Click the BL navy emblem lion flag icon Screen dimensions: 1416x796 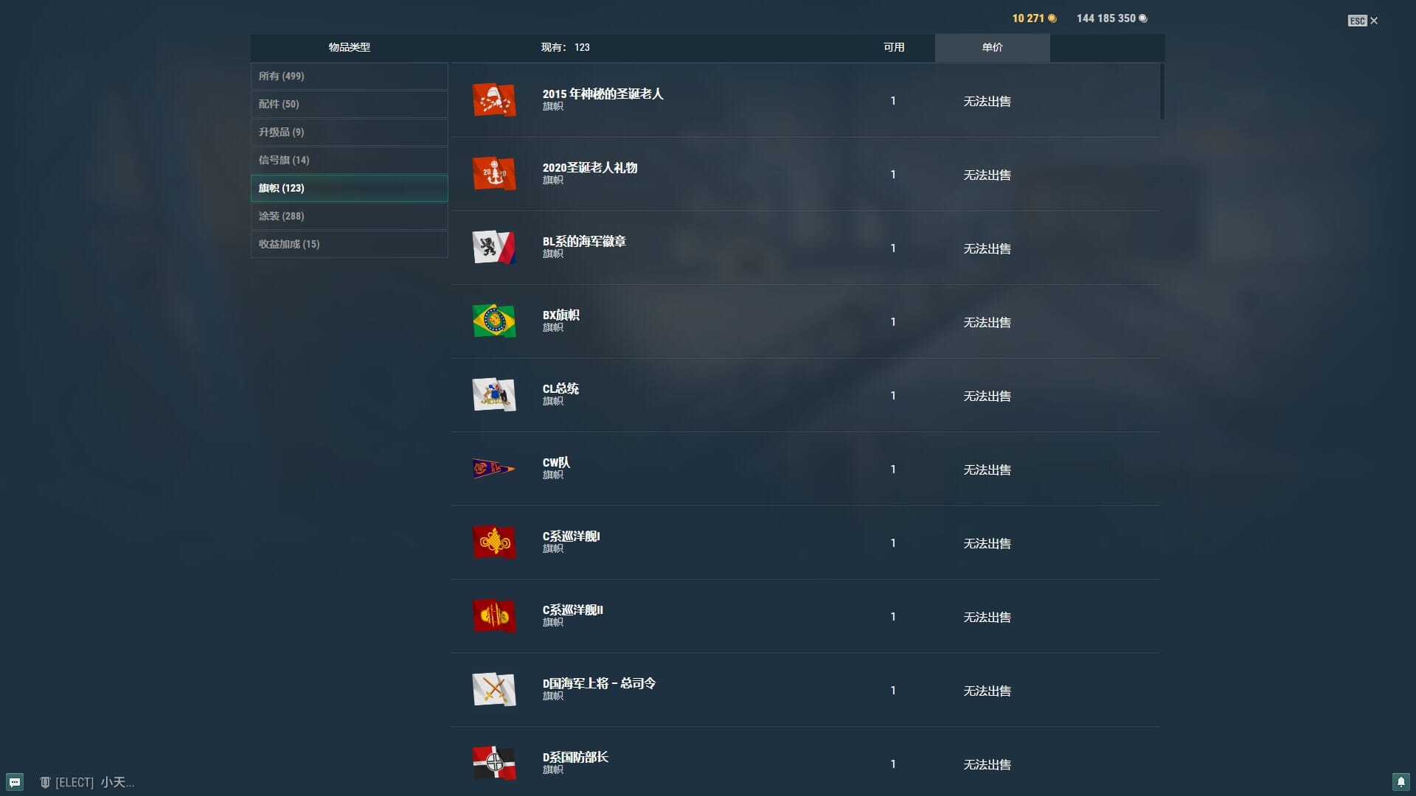pos(493,248)
